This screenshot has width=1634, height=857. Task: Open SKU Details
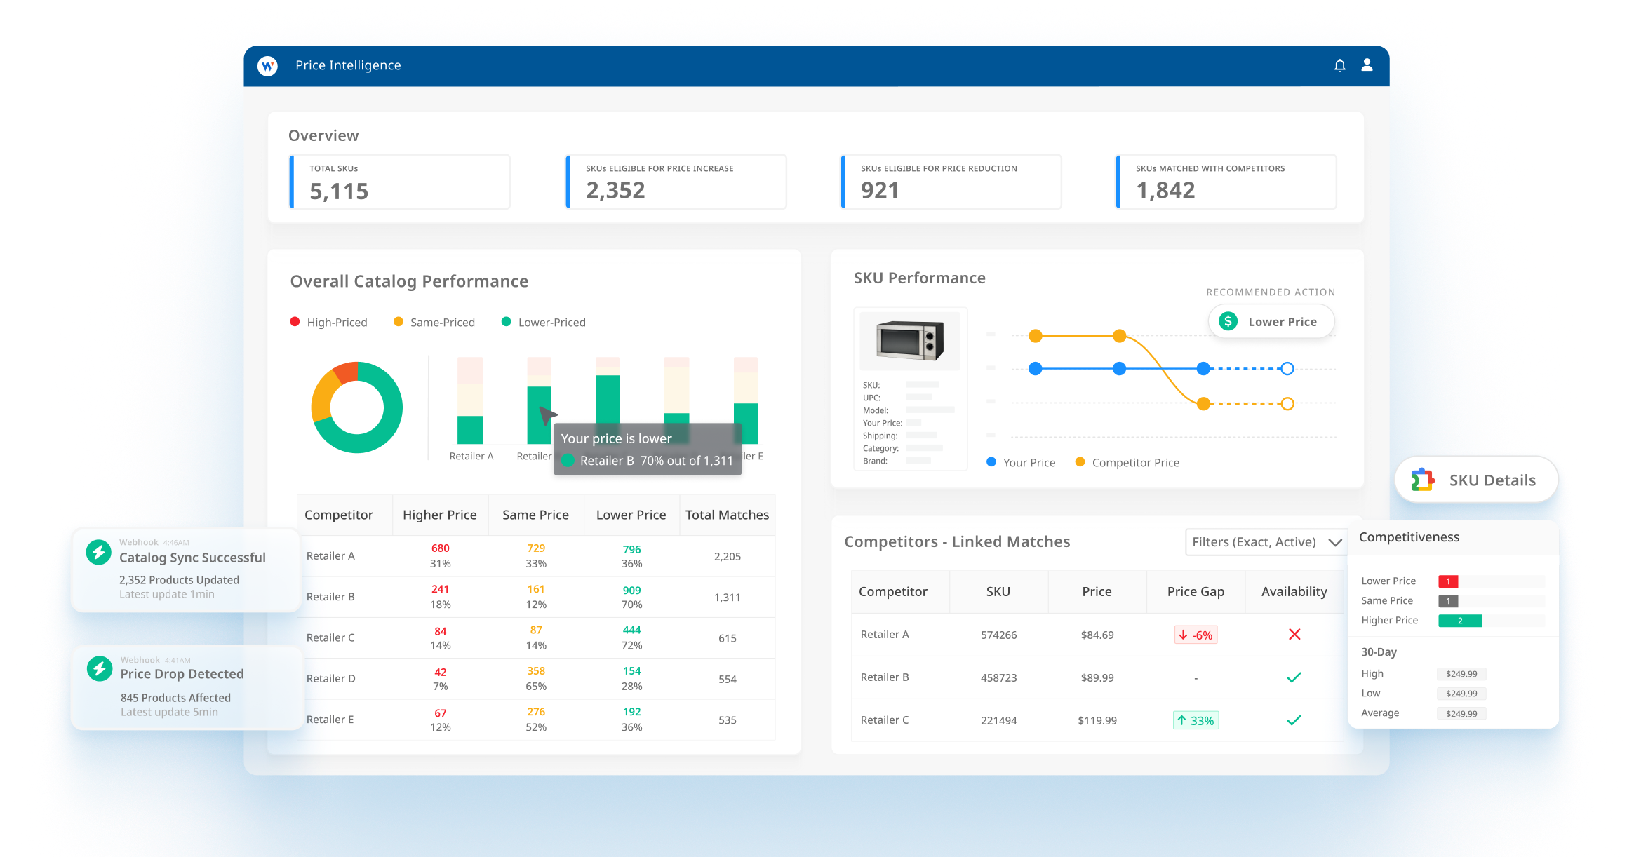pyautogui.click(x=1475, y=480)
